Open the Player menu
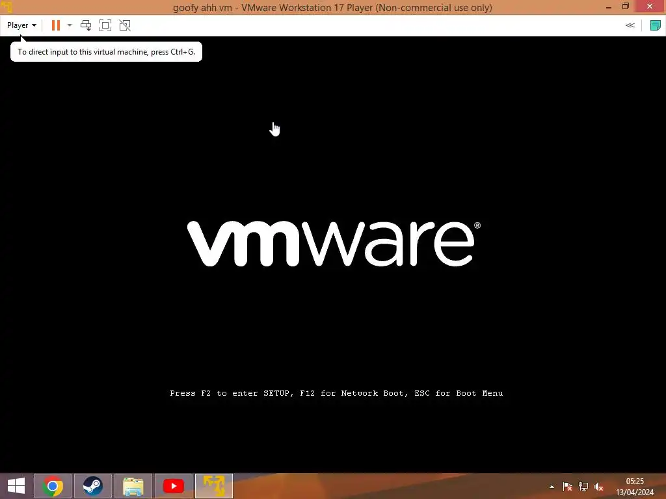The image size is (666, 499). (x=21, y=25)
